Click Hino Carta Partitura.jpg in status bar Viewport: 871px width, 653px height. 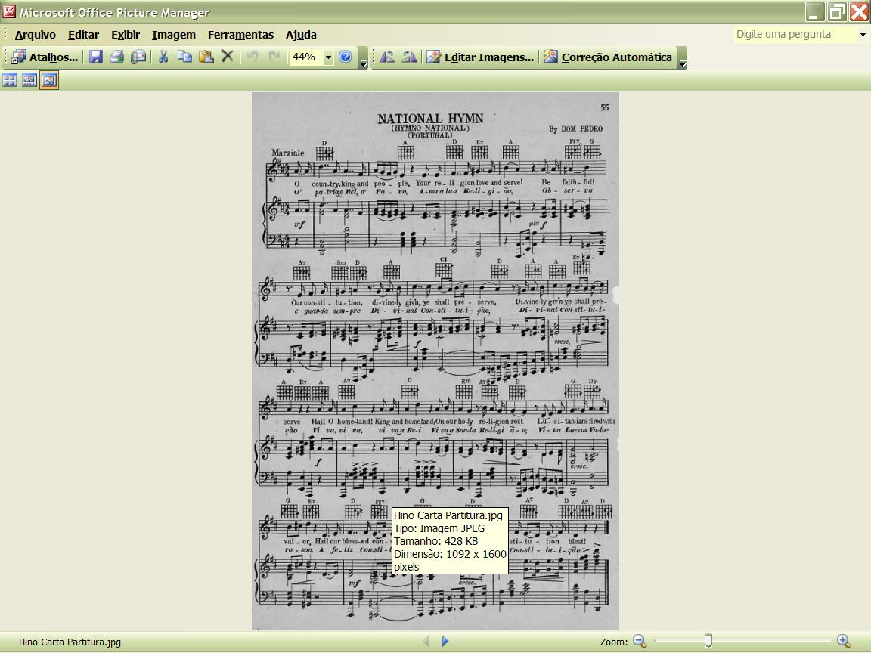(70, 642)
